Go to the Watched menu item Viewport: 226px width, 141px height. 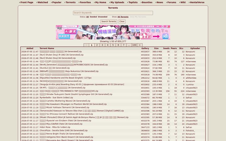pyautogui.click(x=43, y=2)
